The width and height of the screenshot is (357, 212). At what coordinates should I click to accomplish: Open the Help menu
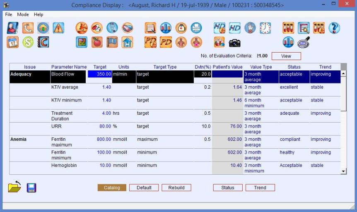[39, 14]
